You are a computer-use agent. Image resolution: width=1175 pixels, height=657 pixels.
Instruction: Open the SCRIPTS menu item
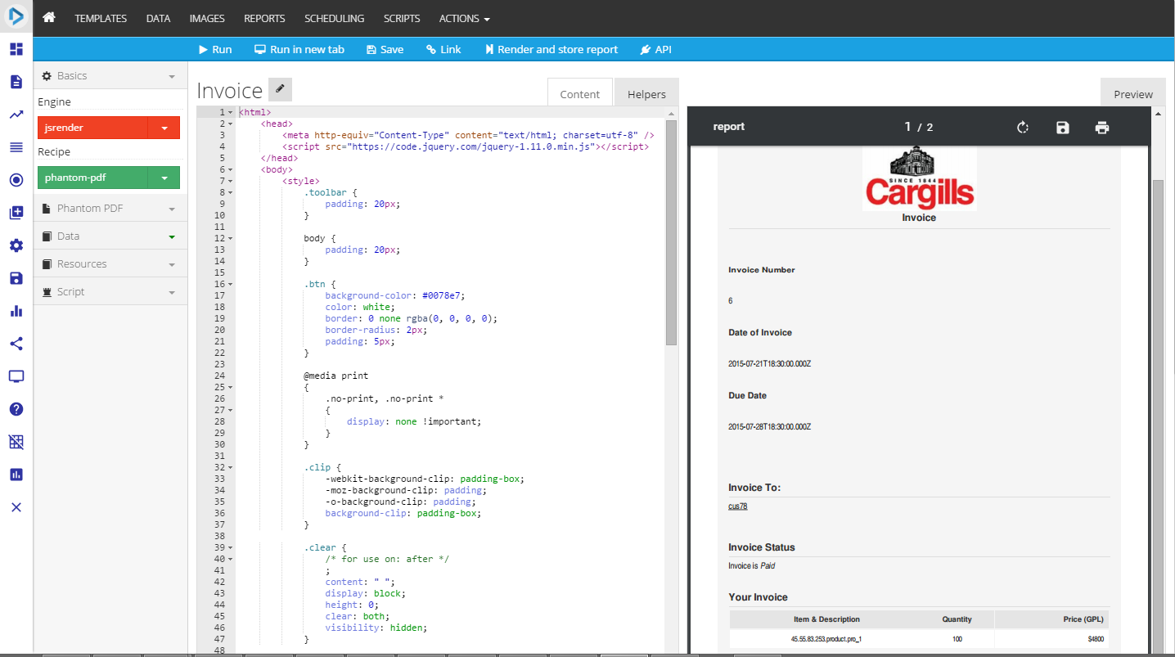[x=402, y=18]
